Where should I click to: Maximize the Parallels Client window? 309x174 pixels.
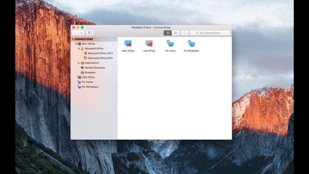(82, 27)
